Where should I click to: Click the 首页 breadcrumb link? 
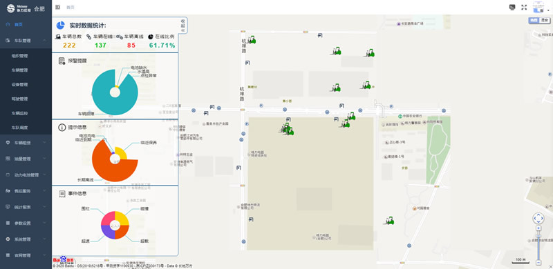click(71, 7)
